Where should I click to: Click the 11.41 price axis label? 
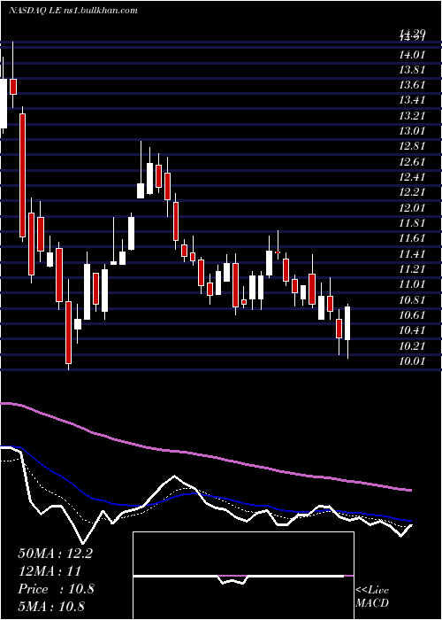412,253
